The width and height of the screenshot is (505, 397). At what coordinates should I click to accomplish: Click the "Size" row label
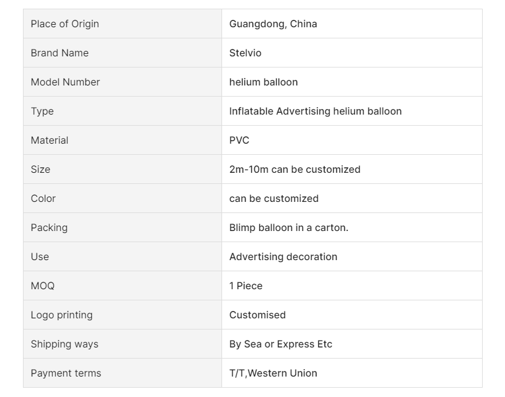(x=40, y=169)
